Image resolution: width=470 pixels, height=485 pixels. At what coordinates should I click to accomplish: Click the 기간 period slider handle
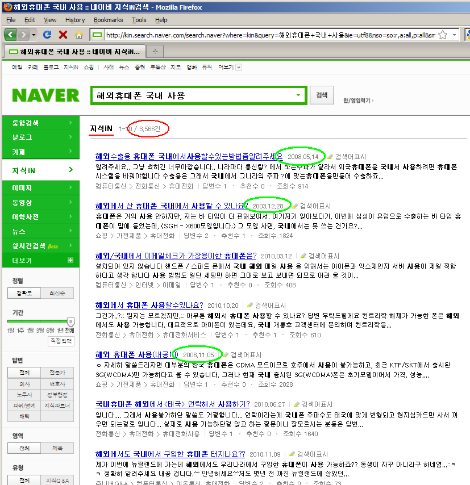tap(71, 321)
